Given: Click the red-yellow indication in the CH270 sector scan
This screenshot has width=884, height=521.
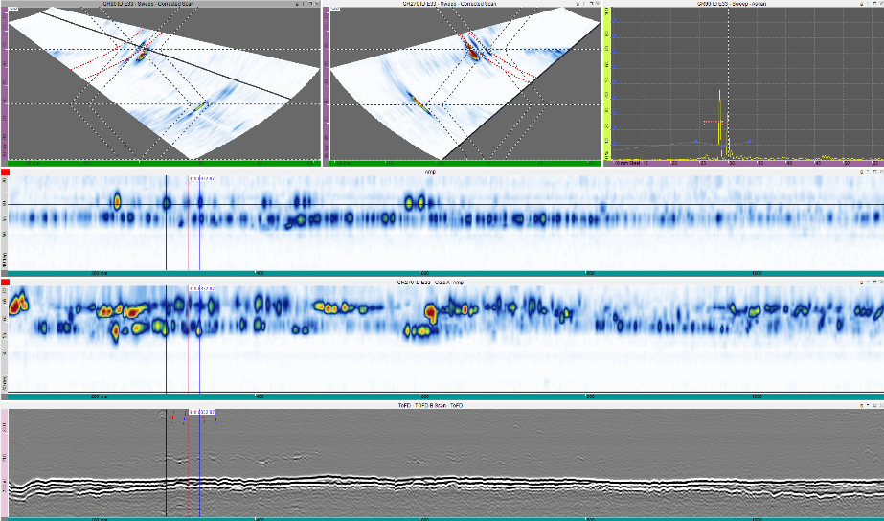Looking at the screenshot, I should point(473,54).
